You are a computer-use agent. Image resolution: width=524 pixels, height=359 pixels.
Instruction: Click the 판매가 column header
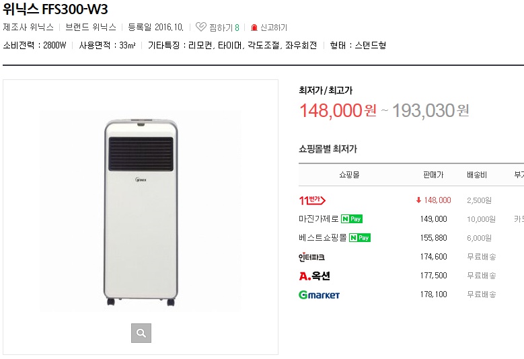pos(433,175)
